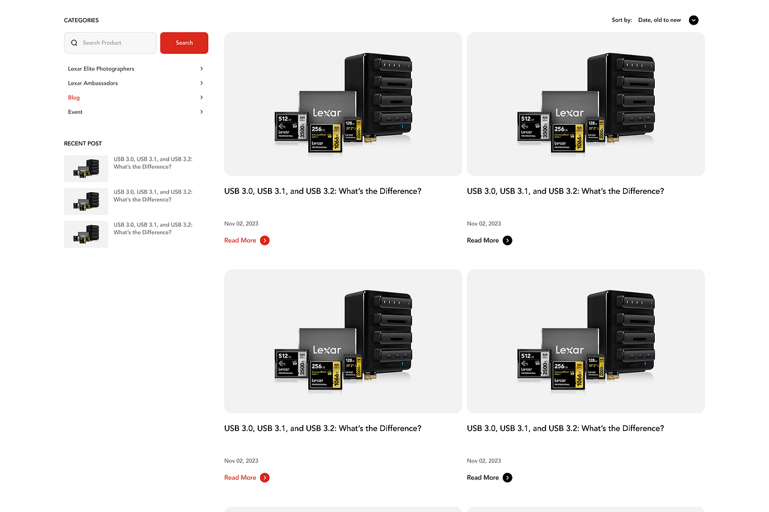Open second-row right blog card image
The width and height of the screenshot is (769, 512).
coord(586,342)
